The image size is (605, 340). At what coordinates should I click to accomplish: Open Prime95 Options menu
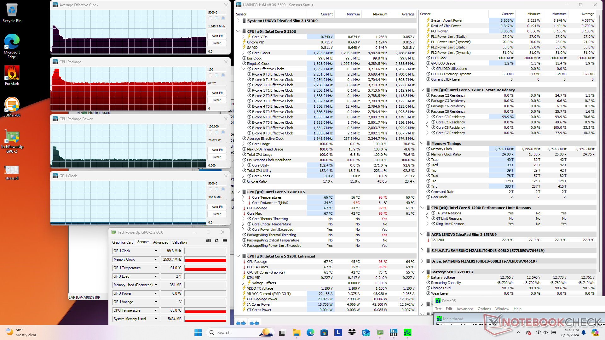484,309
